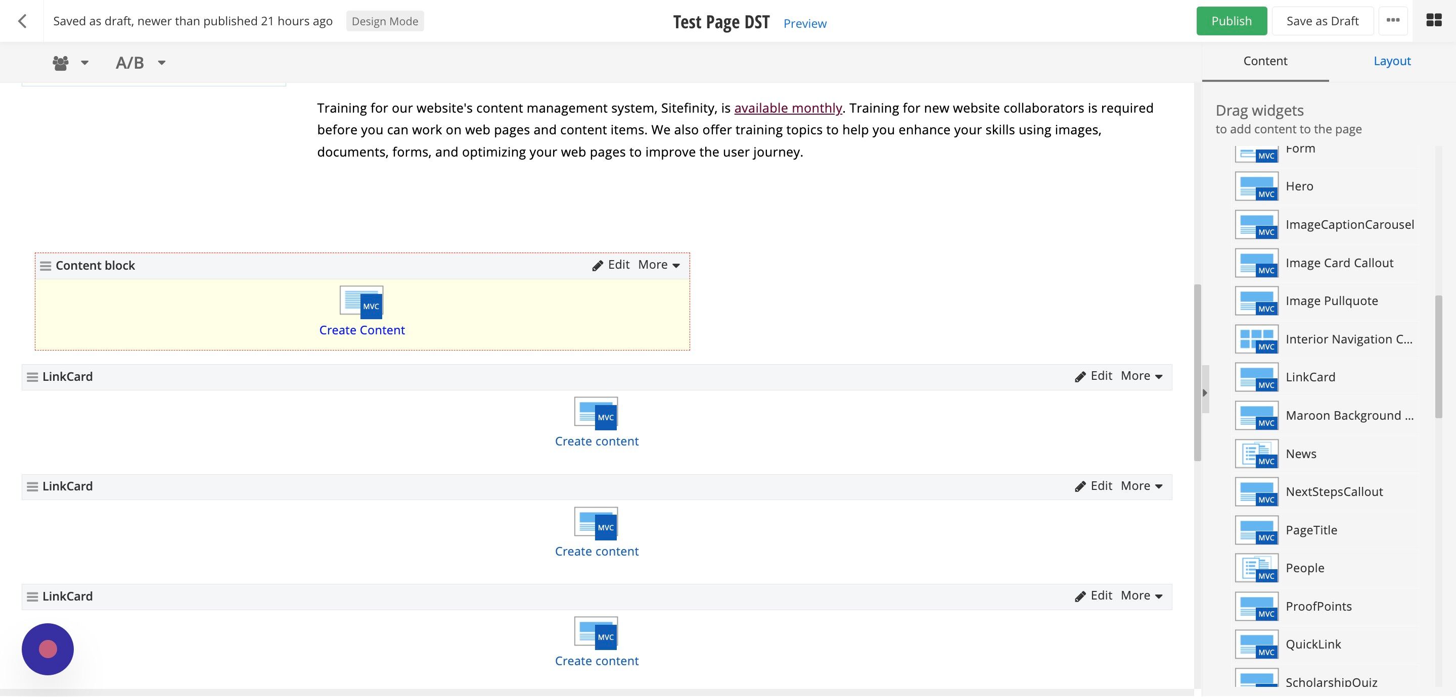The height and width of the screenshot is (697, 1456).
Task: Select the People widget icon
Action: pos(1256,568)
